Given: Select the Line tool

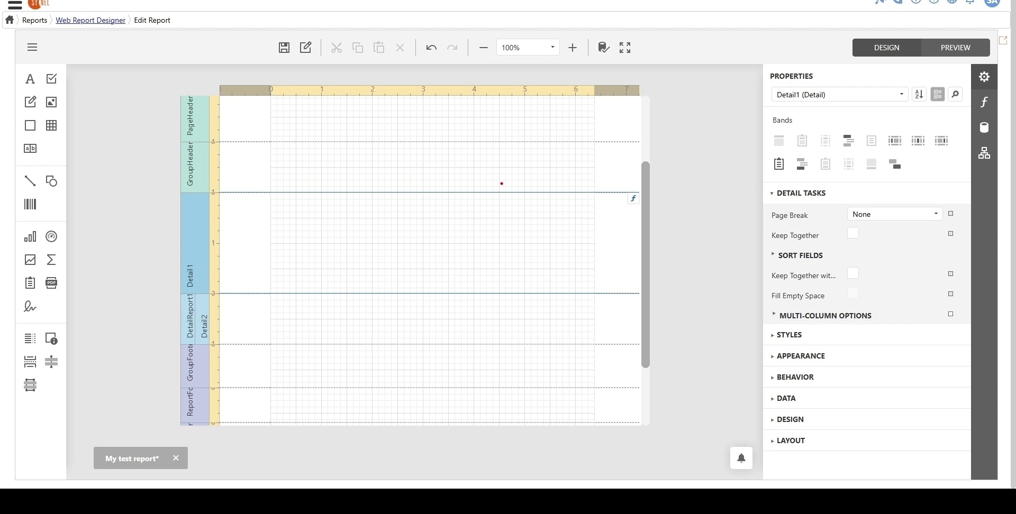Looking at the screenshot, I should pyautogui.click(x=30, y=181).
